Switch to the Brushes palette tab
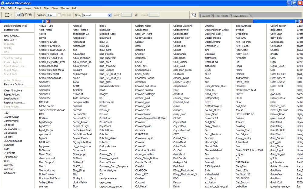The width and height of the screenshot is (303, 189). tap(206, 16)
